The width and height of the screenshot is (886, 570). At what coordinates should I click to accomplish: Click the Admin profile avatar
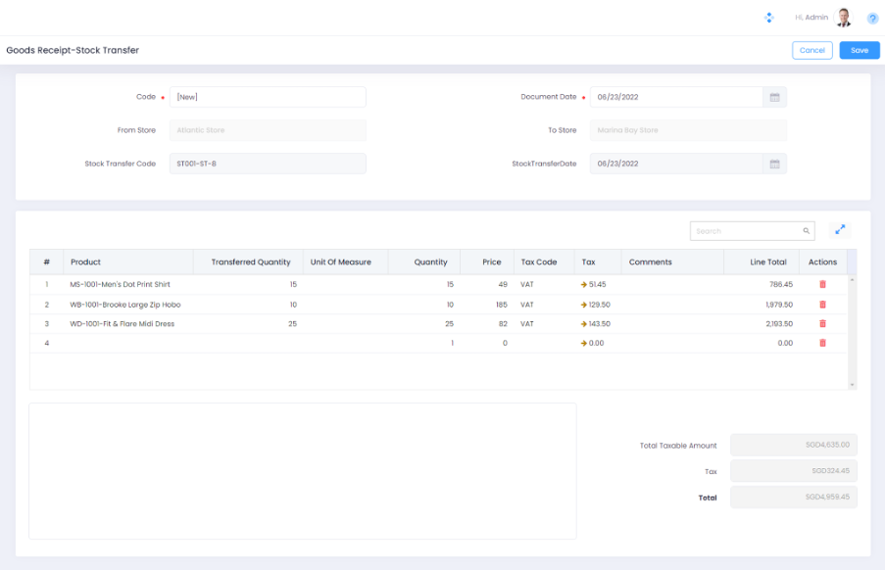(844, 18)
